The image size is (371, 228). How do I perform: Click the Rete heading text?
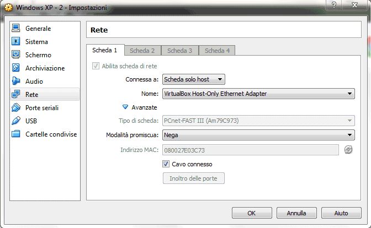point(99,30)
